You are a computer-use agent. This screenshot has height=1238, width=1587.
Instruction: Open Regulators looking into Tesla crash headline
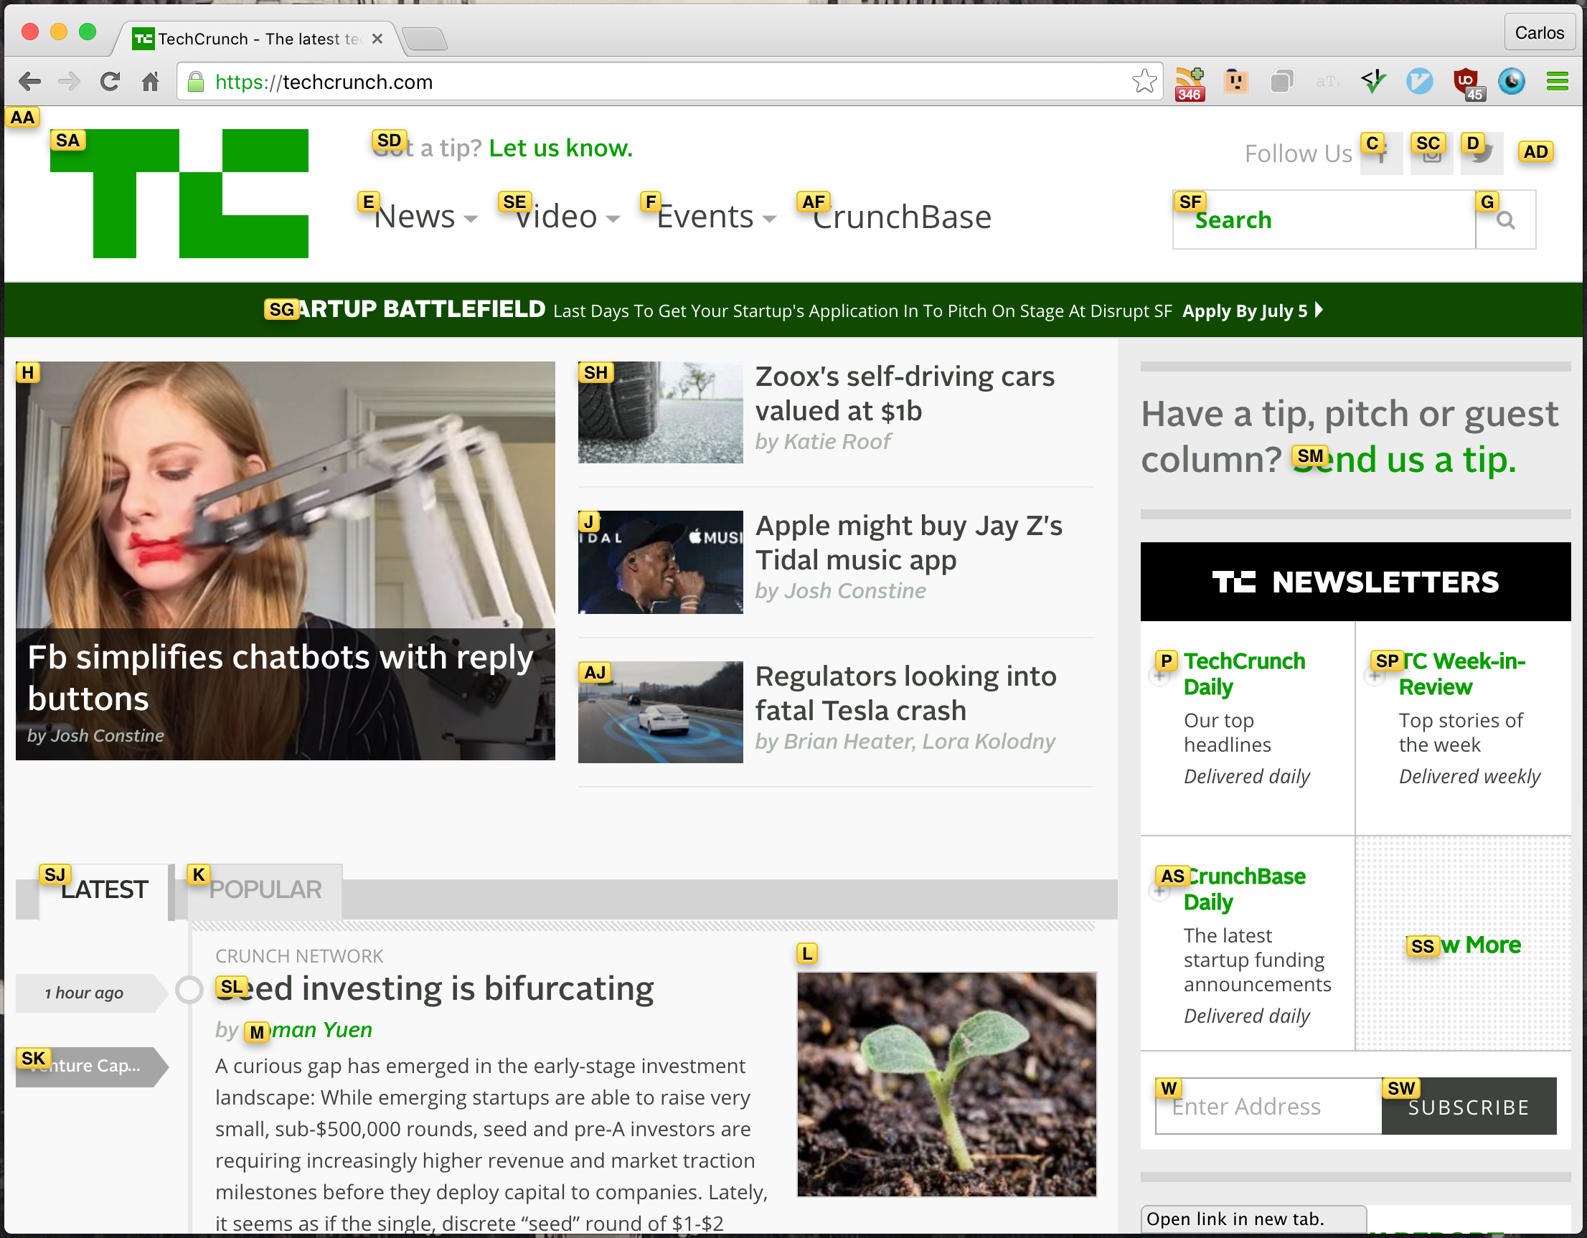point(906,693)
